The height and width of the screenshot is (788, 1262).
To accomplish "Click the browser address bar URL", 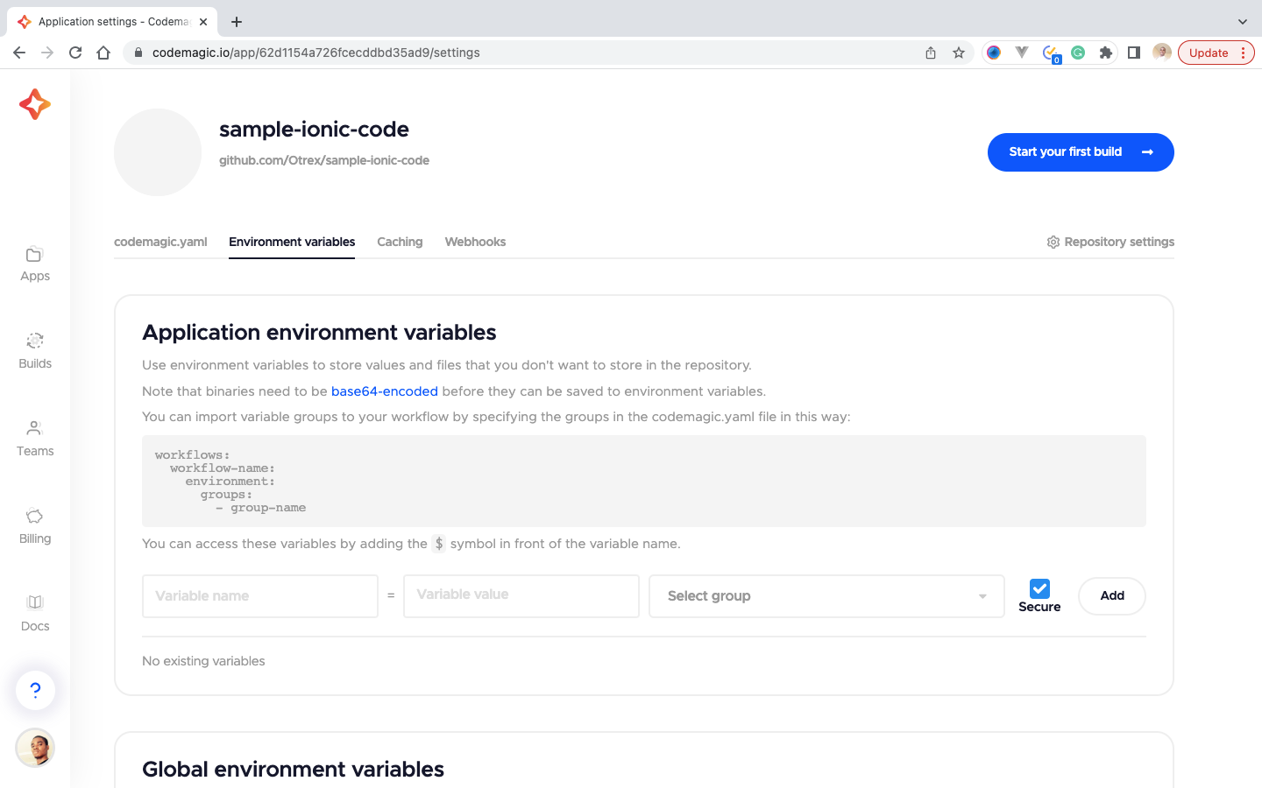I will (316, 53).
